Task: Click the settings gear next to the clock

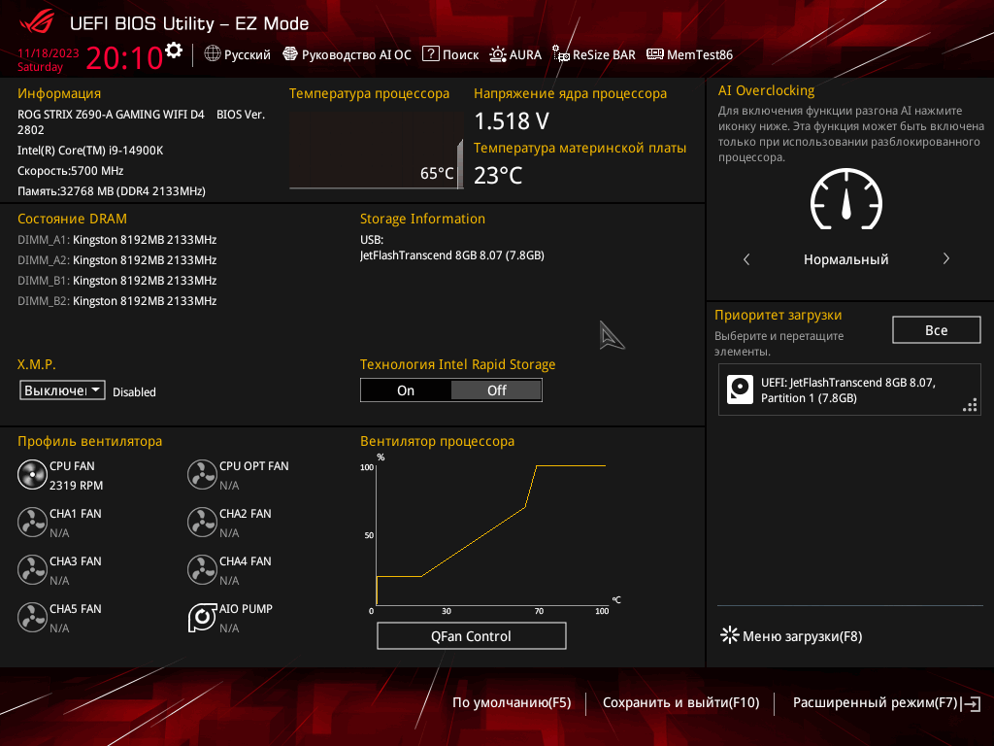Action: 174,51
